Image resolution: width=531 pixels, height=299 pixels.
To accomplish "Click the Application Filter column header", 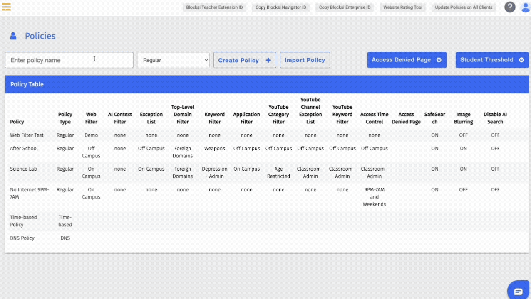I will pyautogui.click(x=246, y=118).
